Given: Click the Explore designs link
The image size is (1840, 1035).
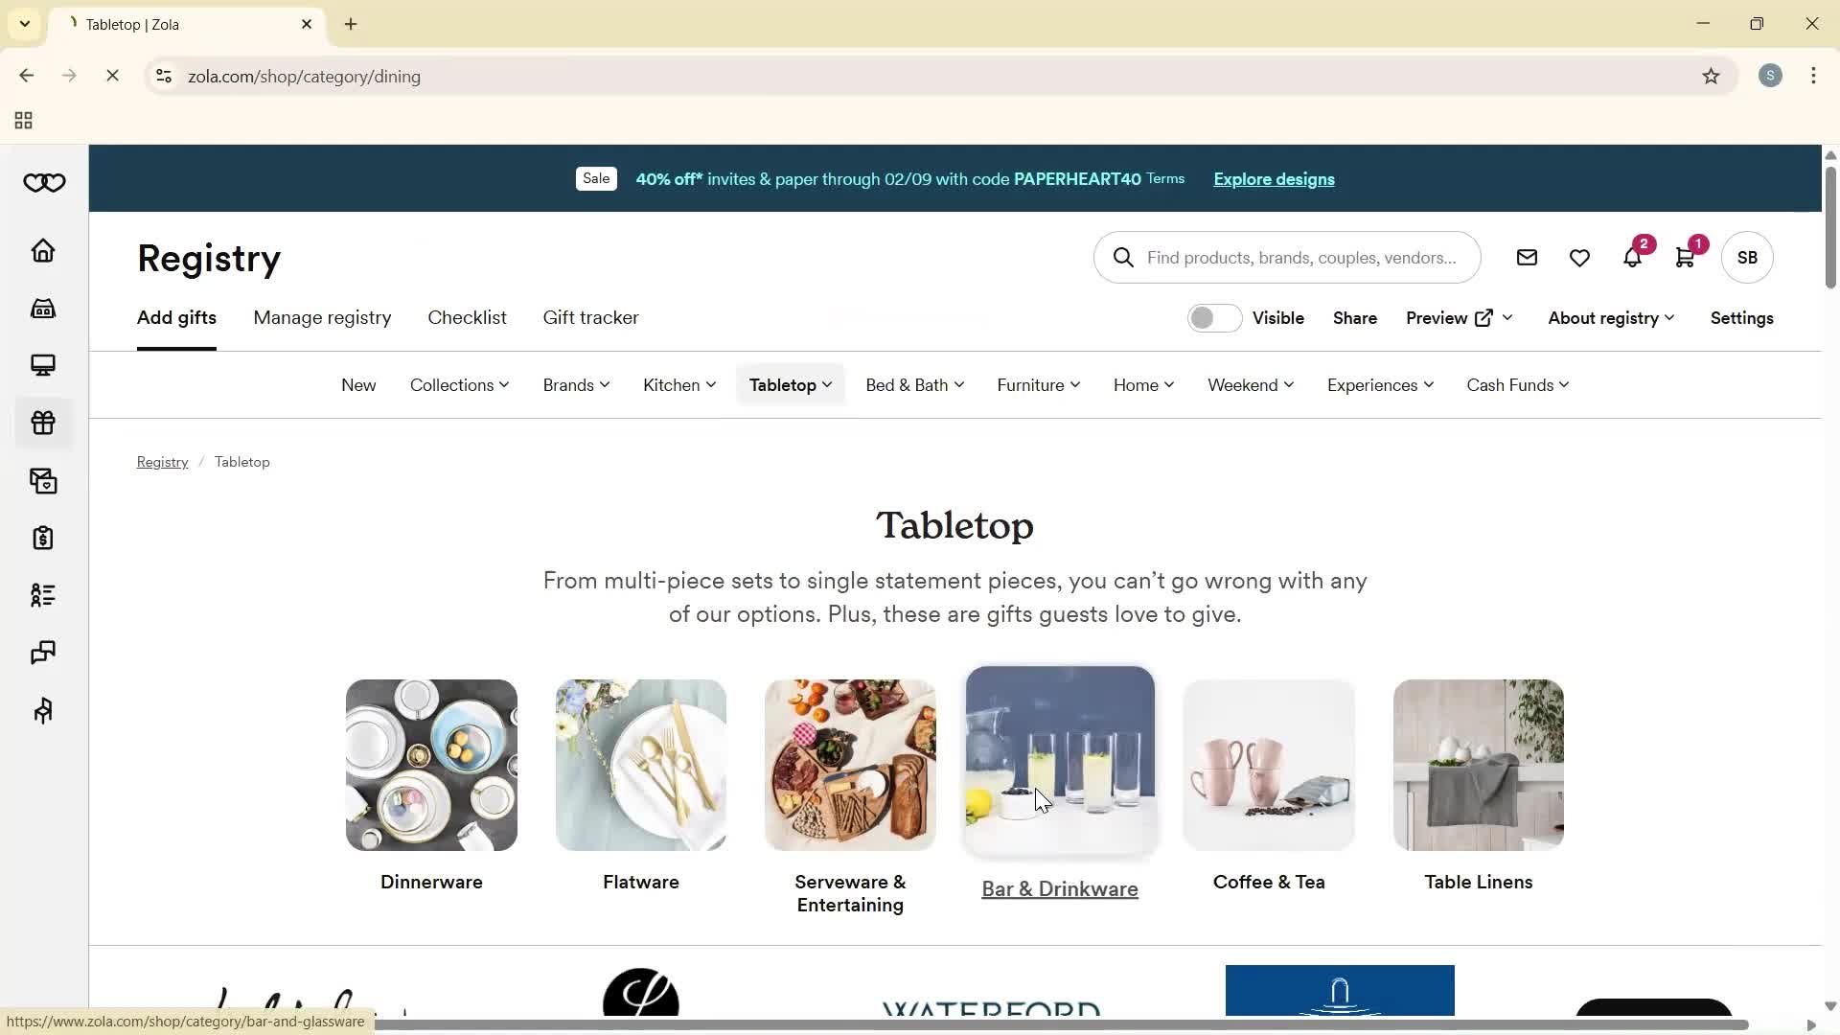Looking at the screenshot, I should pos(1273,179).
